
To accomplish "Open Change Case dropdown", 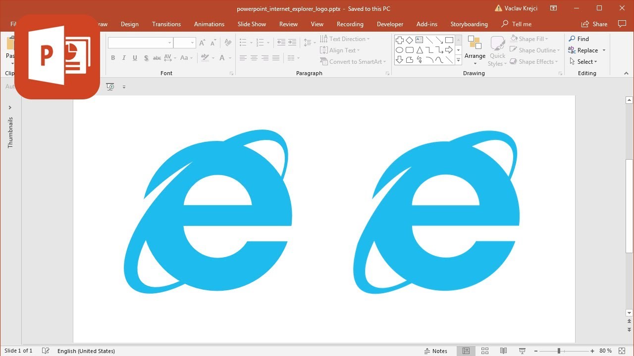I will (187, 58).
